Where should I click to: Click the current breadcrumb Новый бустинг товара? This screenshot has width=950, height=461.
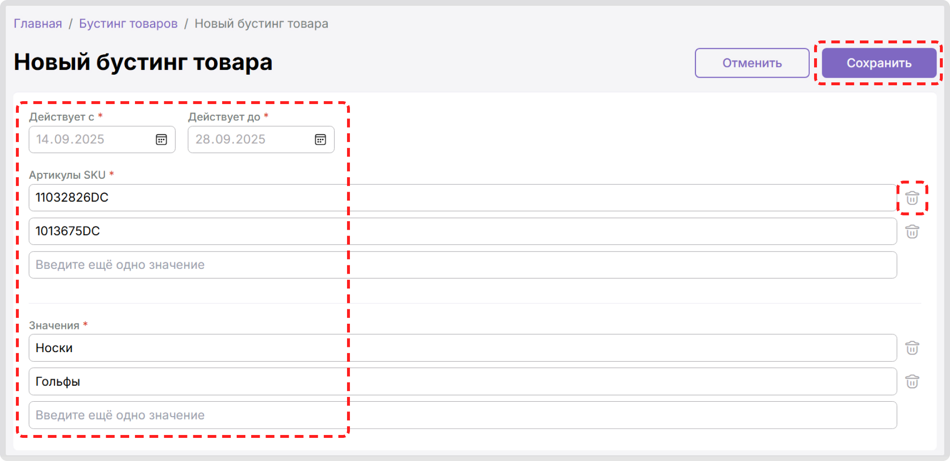tap(261, 24)
